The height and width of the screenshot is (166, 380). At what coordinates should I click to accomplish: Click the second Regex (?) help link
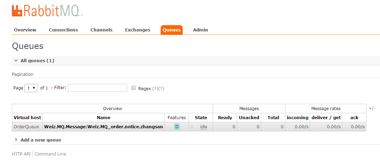161,89
